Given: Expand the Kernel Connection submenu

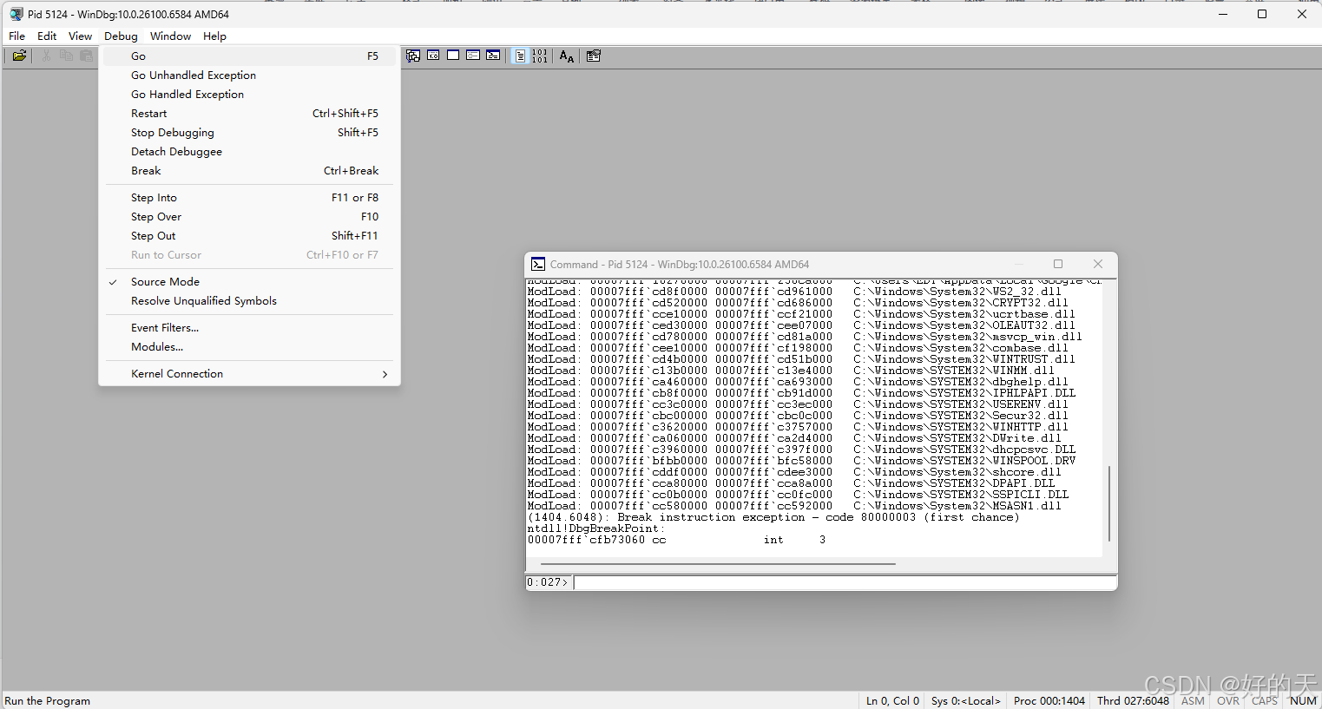Looking at the screenshot, I should pyautogui.click(x=176, y=373).
